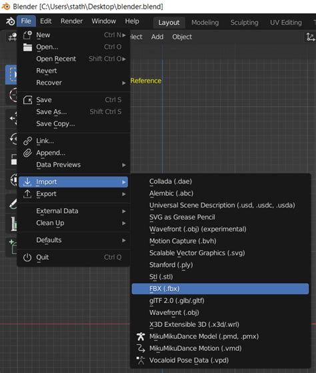Click the New file icon
This screenshot has height=373, width=316.
27,35
